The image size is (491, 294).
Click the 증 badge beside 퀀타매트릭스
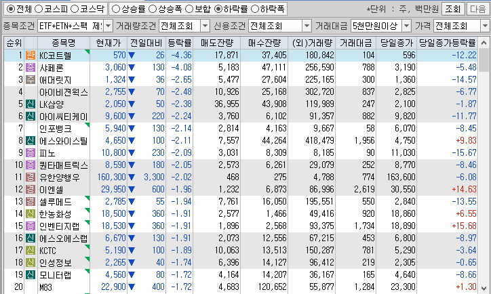click(31, 165)
